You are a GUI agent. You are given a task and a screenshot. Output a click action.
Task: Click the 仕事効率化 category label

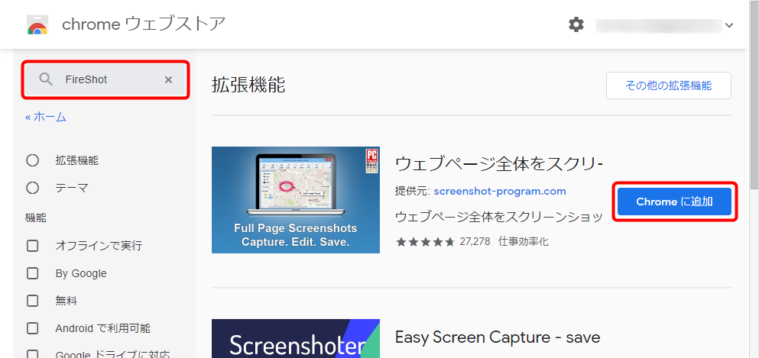click(524, 241)
